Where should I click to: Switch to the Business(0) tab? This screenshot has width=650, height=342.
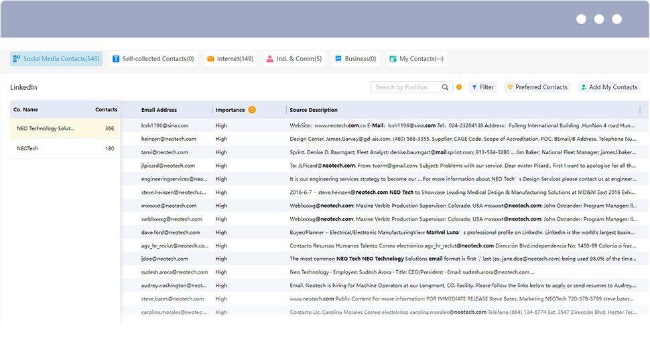[356, 59]
